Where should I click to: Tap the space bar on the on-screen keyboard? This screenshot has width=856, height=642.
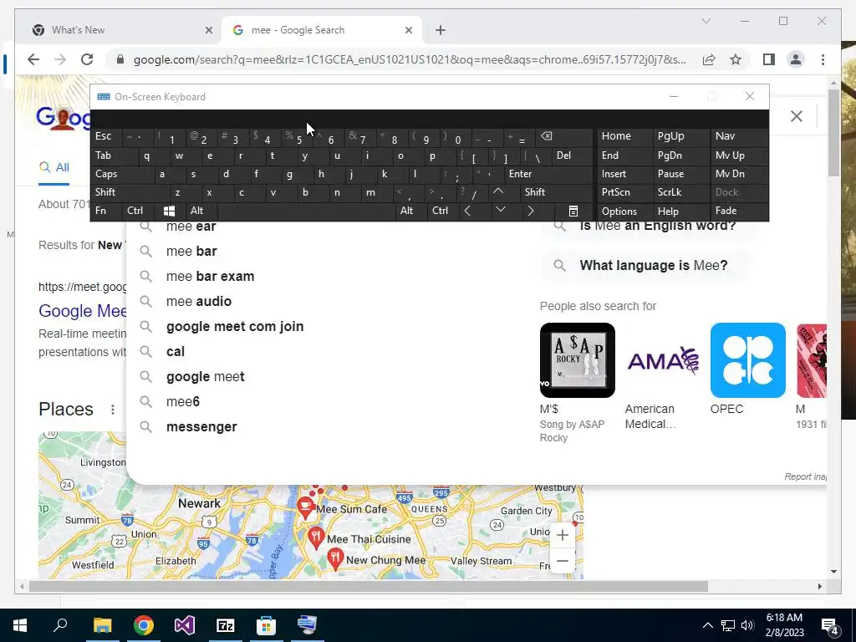point(306,211)
